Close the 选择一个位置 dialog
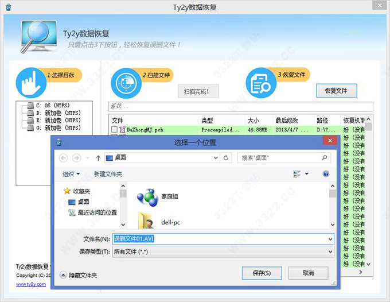390x302 pixels. click(x=330, y=141)
